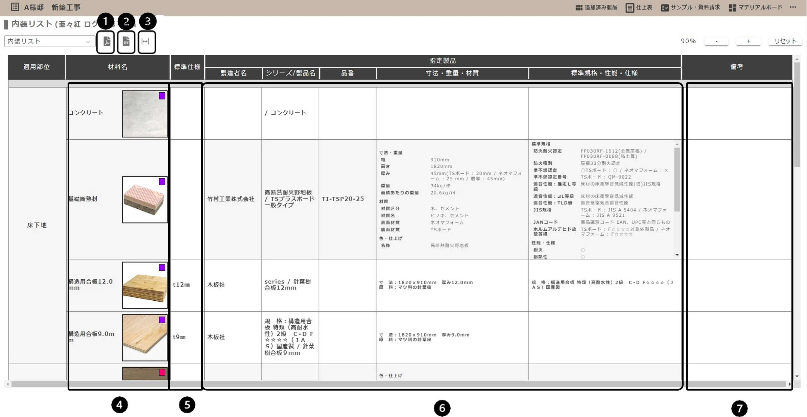Click the 指定製品 group header
The height and width of the screenshot is (417, 807).
click(x=443, y=61)
